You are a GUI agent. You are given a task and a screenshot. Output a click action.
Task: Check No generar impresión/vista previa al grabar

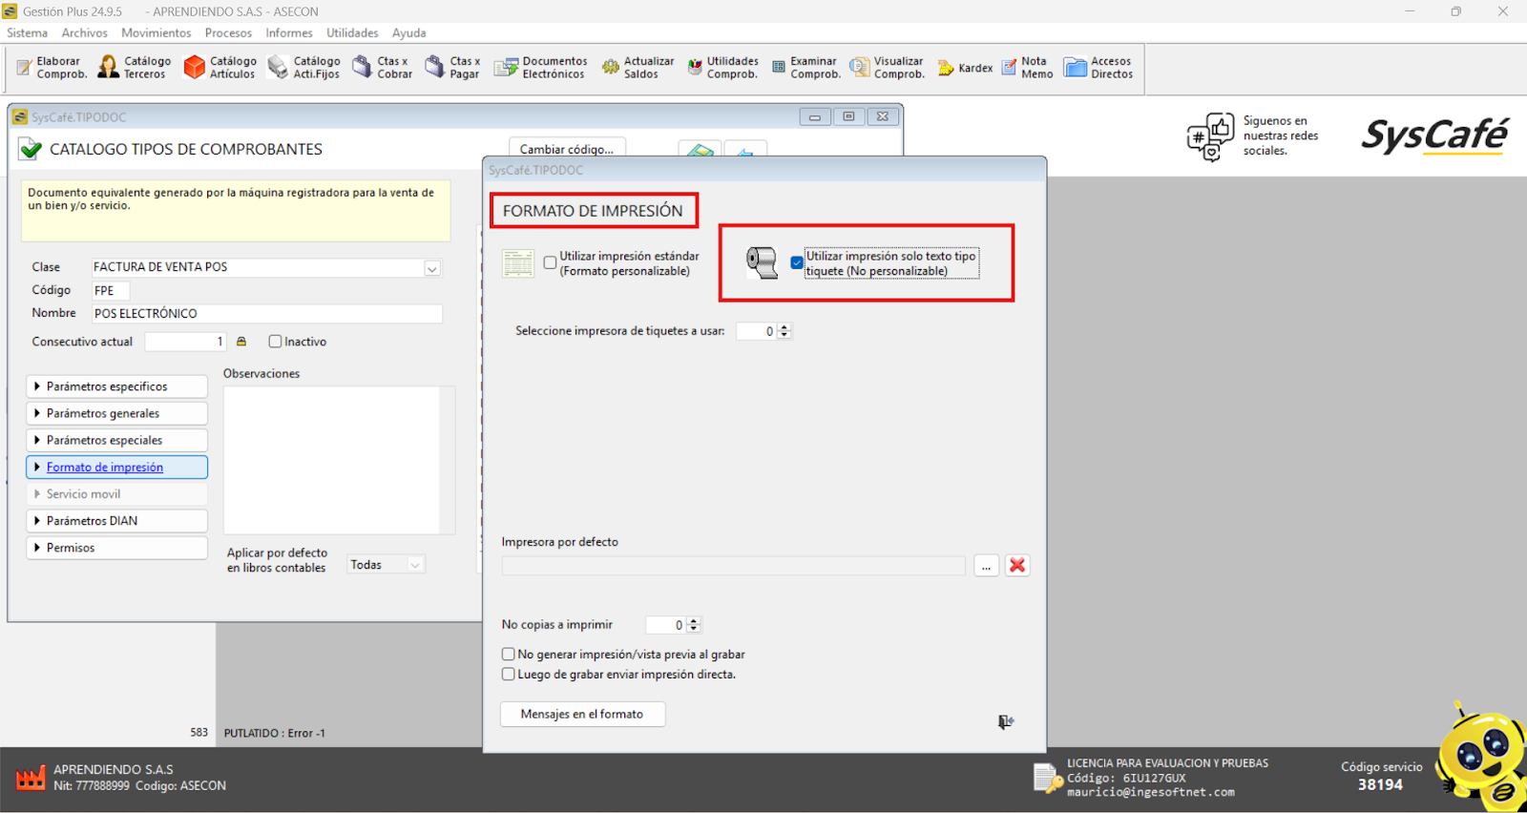pyautogui.click(x=509, y=655)
